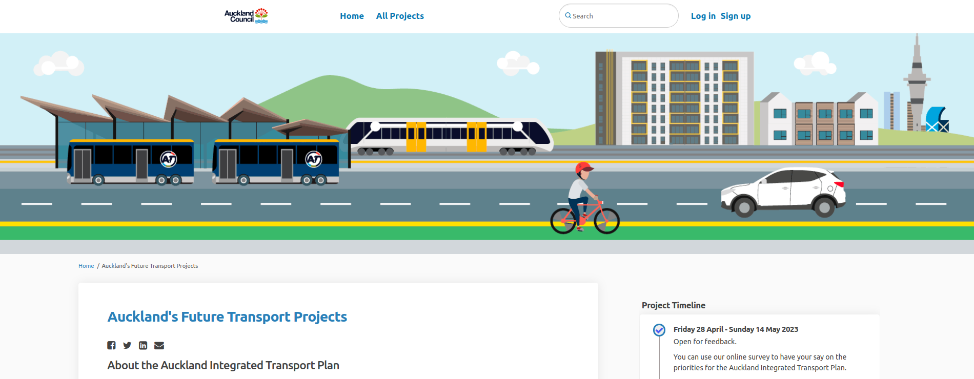Select the Auckland's Future Transport Projects breadcrumb
The width and height of the screenshot is (974, 379).
150,266
